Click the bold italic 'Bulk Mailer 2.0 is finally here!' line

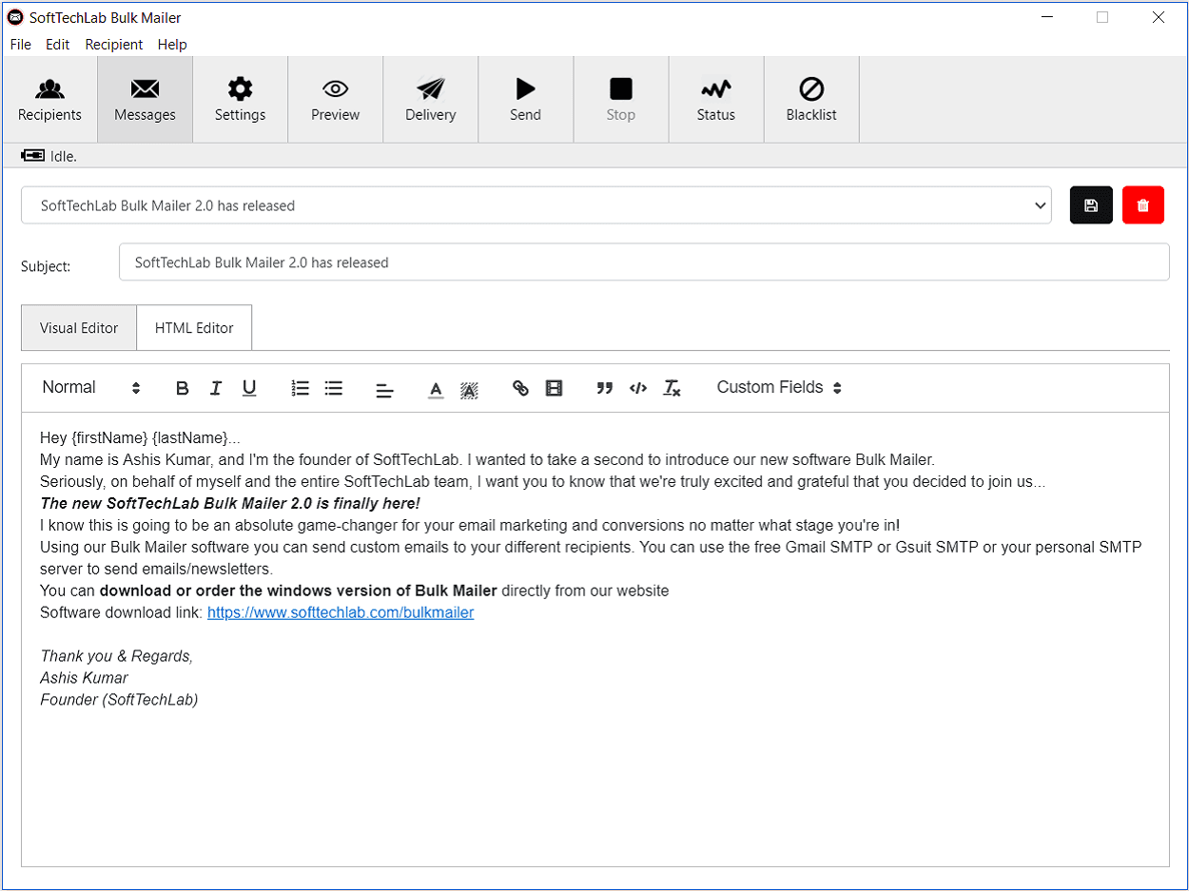230,503
